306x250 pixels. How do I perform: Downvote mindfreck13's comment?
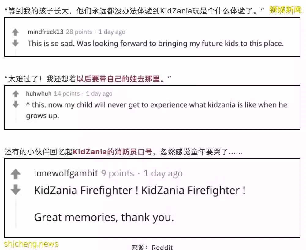point(15,43)
